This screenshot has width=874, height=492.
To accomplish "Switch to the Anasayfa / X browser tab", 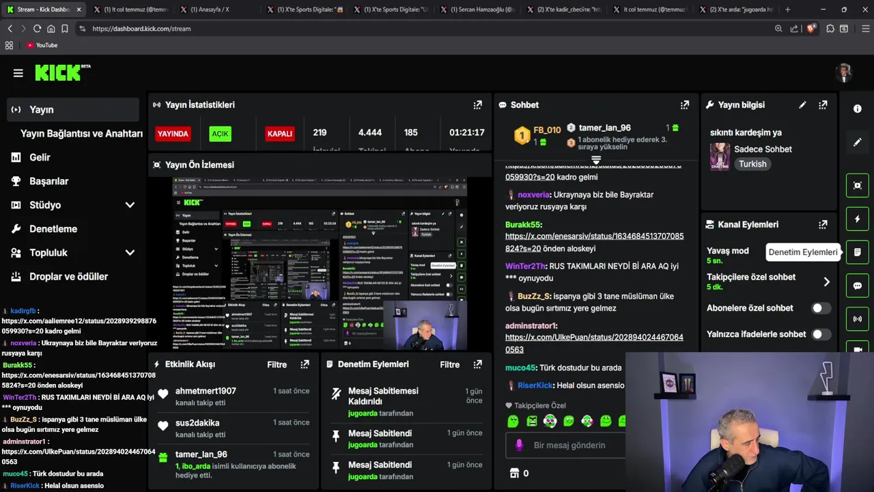I will [x=218, y=10].
